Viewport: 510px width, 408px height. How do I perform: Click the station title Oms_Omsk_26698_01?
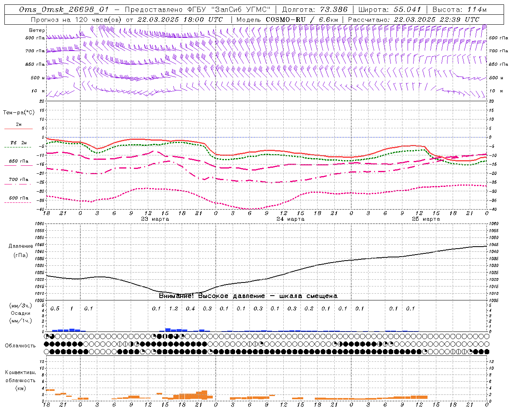pyautogui.click(x=64, y=10)
